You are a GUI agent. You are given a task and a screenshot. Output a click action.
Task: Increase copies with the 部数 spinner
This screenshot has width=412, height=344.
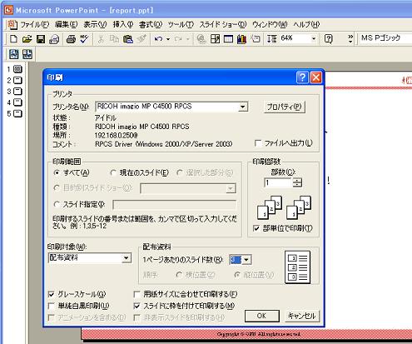click(x=297, y=180)
